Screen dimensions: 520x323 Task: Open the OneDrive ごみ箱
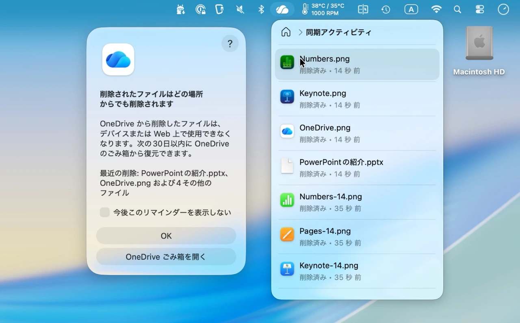pyautogui.click(x=166, y=257)
